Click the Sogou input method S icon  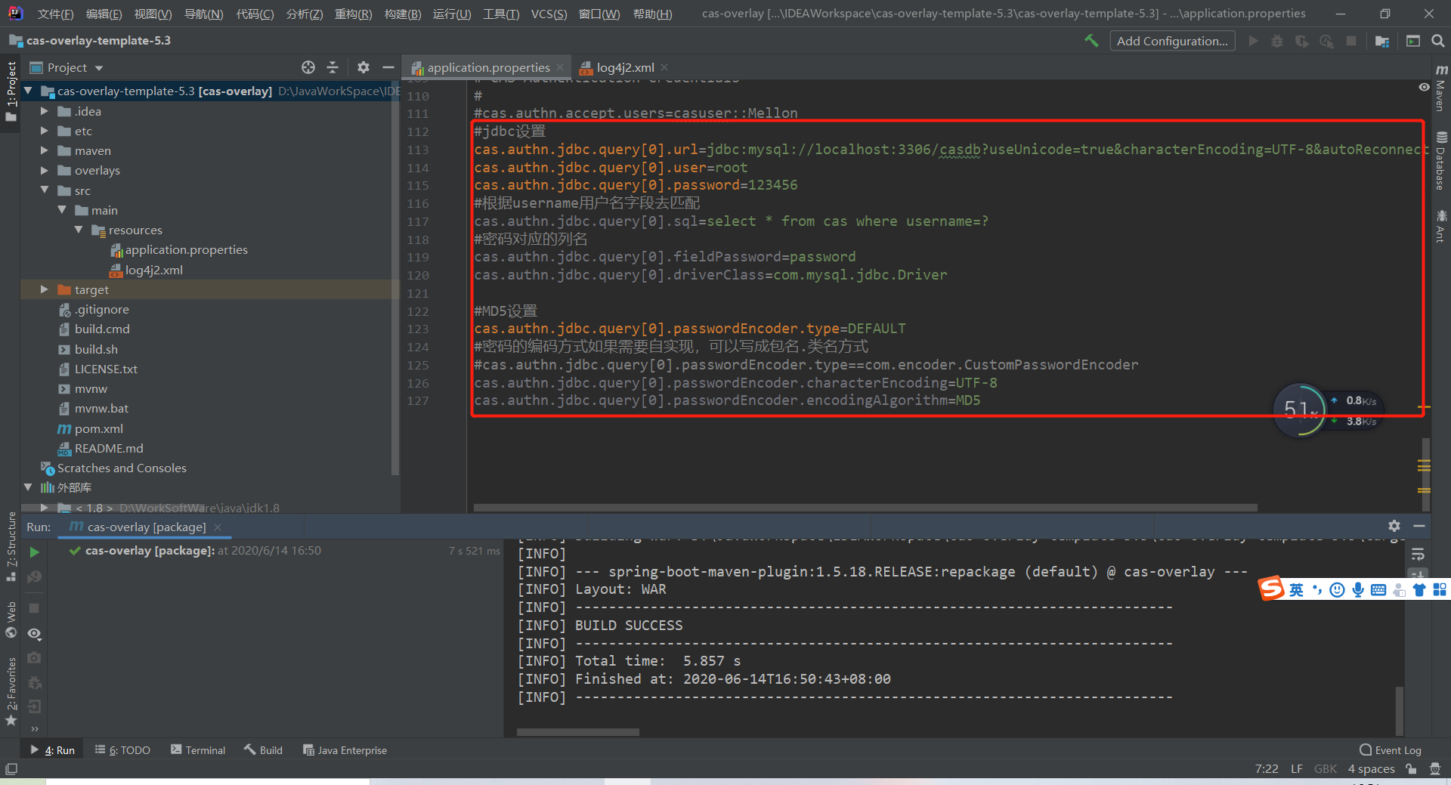[1271, 588]
